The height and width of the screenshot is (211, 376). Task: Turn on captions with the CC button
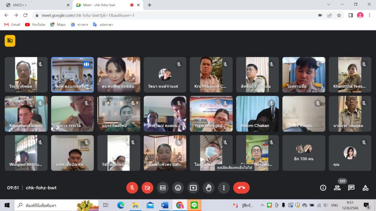[163, 188]
